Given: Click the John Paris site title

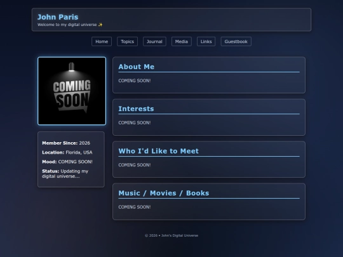Looking at the screenshot, I should (58, 17).
